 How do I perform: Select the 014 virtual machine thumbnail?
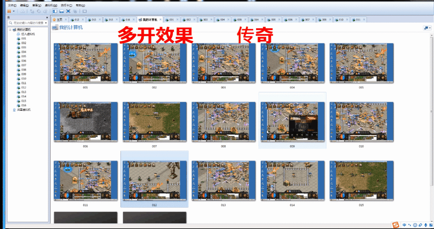(292, 181)
